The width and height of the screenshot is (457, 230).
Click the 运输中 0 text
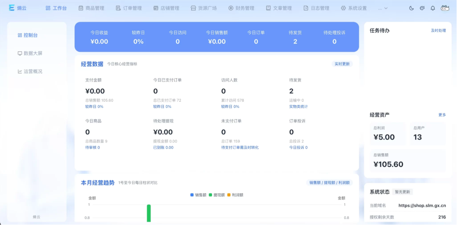296,100
